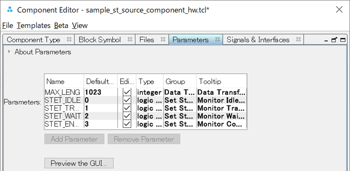Switch to the Signals & Interfaces tab
The height and width of the screenshot is (171, 350).
[258, 40]
